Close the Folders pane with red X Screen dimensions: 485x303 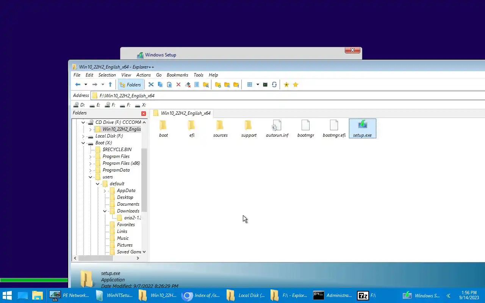[x=144, y=114]
